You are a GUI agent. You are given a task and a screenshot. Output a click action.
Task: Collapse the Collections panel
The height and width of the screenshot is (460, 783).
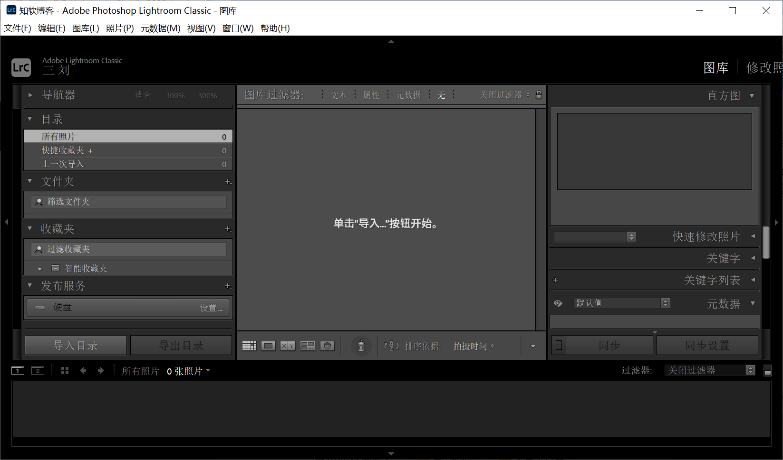click(30, 228)
